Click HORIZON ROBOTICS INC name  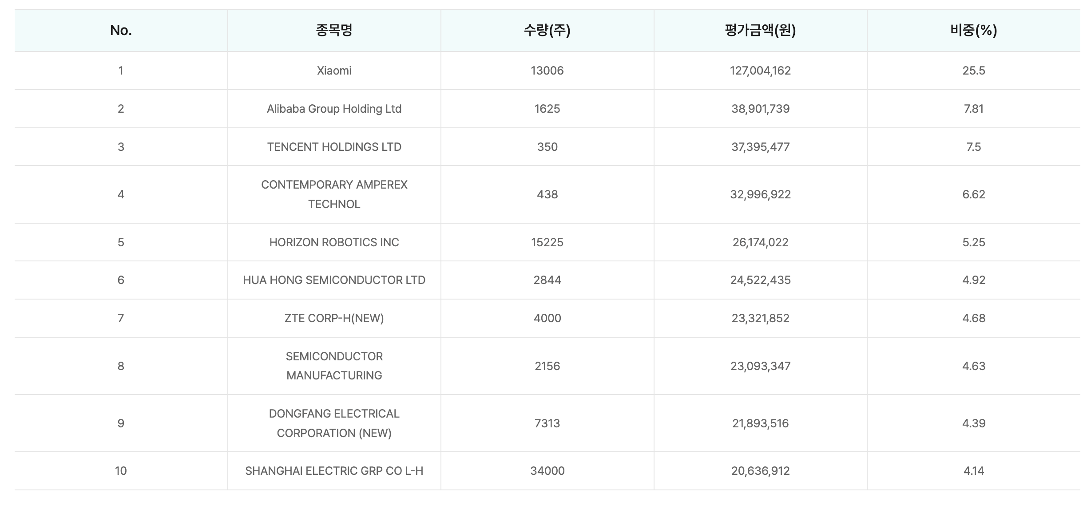(334, 242)
